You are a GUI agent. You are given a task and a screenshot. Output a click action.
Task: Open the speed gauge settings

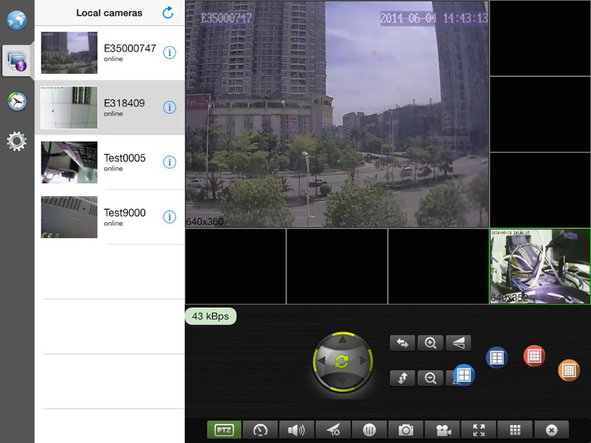(x=260, y=430)
